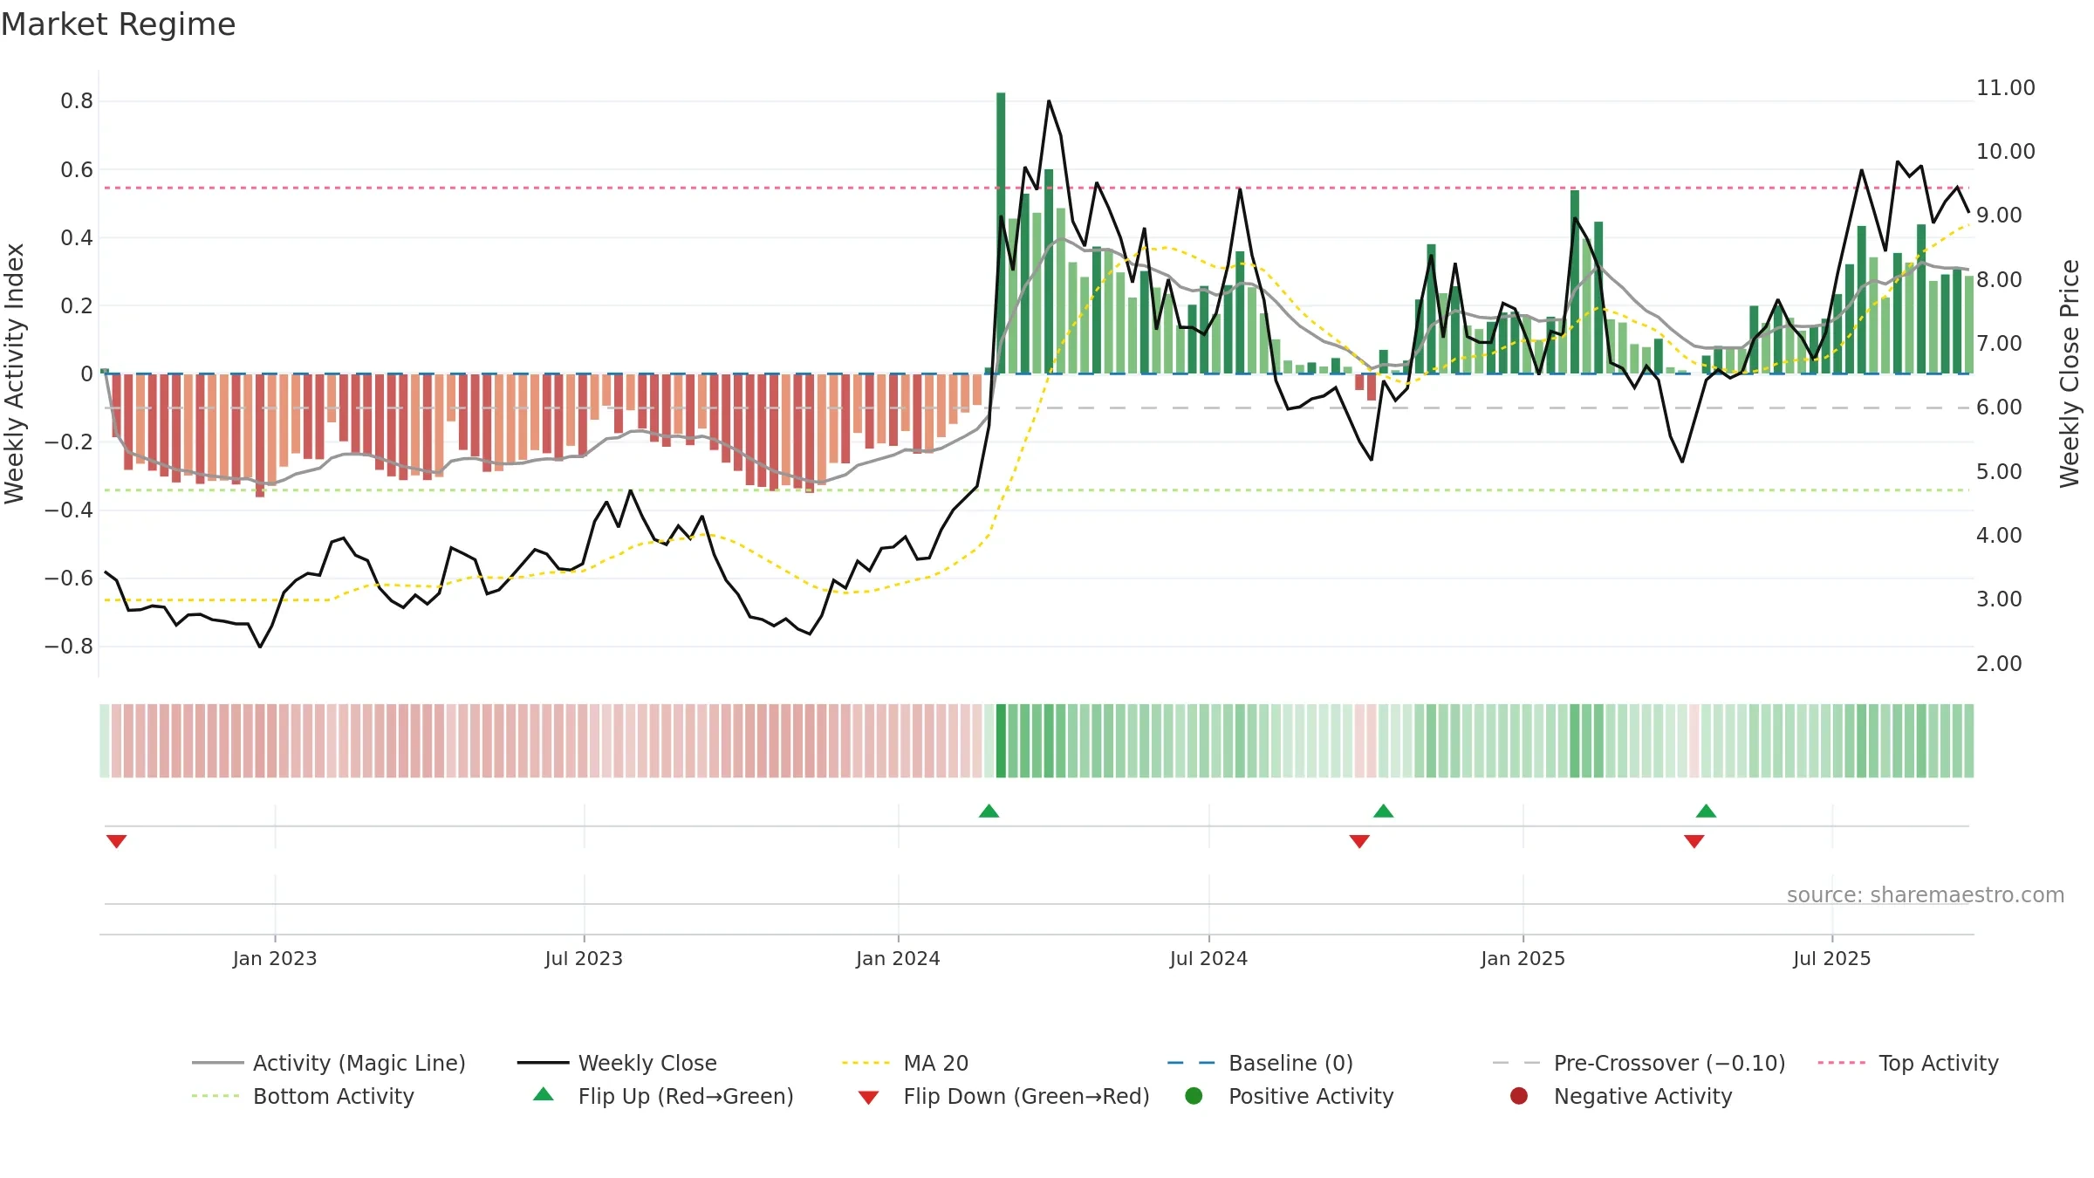Click the 6.00 price axis label
This screenshot has height=1178, width=2094.
pyautogui.click(x=1998, y=408)
